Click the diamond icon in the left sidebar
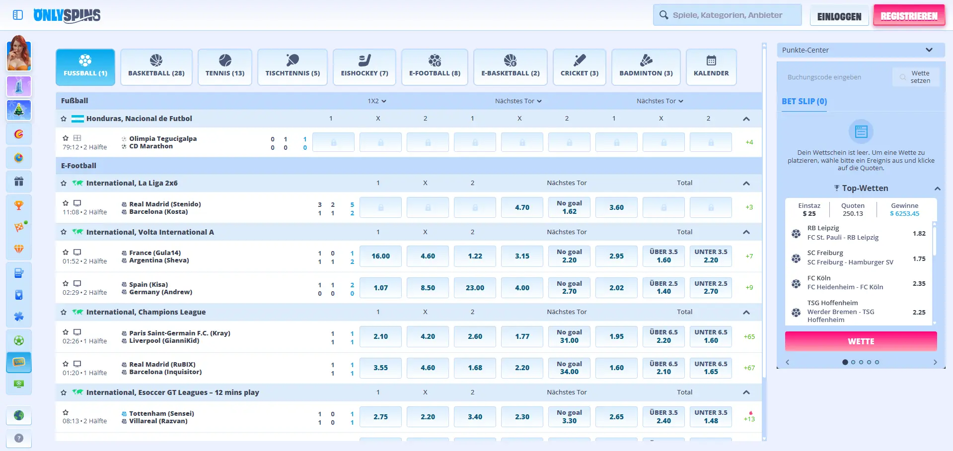The width and height of the screenshot is (953, 451). click(18, 249)
